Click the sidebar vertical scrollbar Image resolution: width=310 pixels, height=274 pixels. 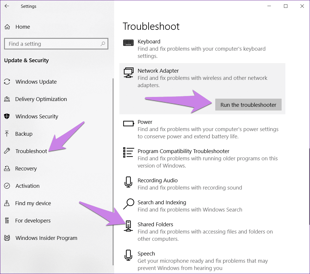113,172
